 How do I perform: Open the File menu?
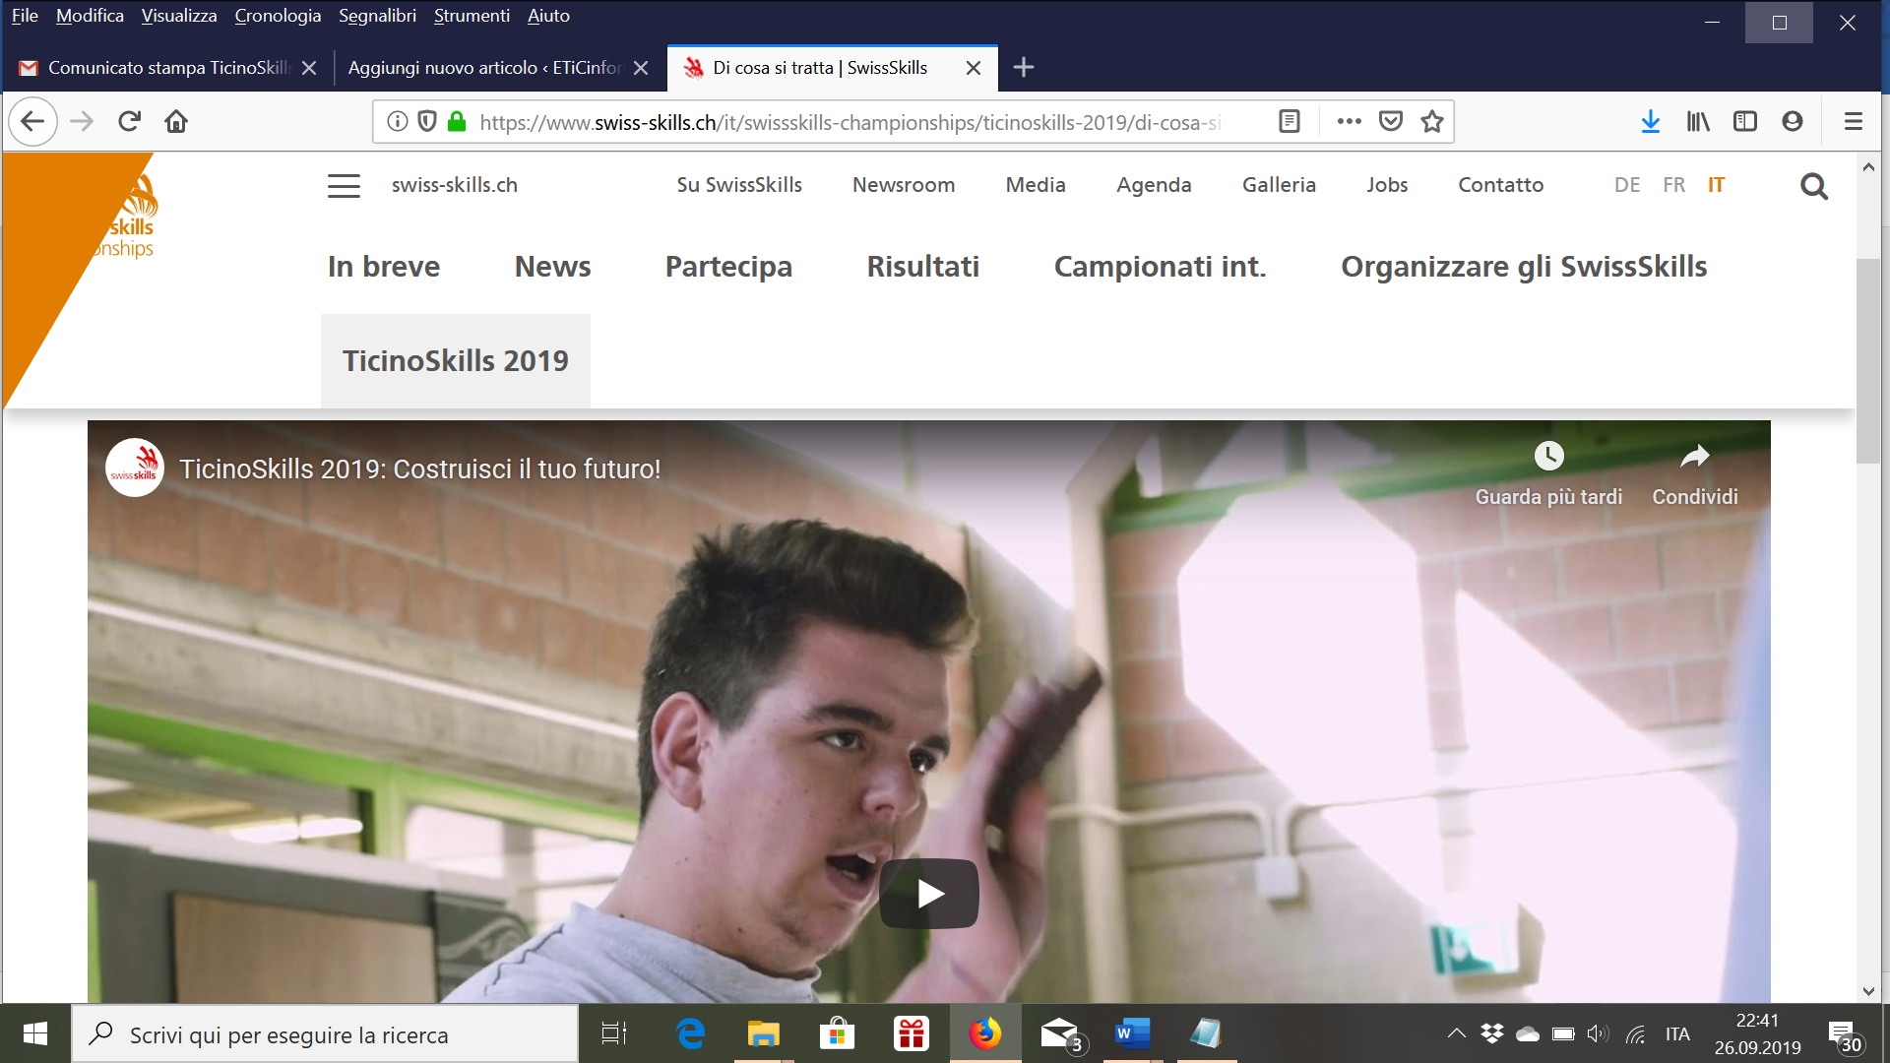(x=25, y=16)
